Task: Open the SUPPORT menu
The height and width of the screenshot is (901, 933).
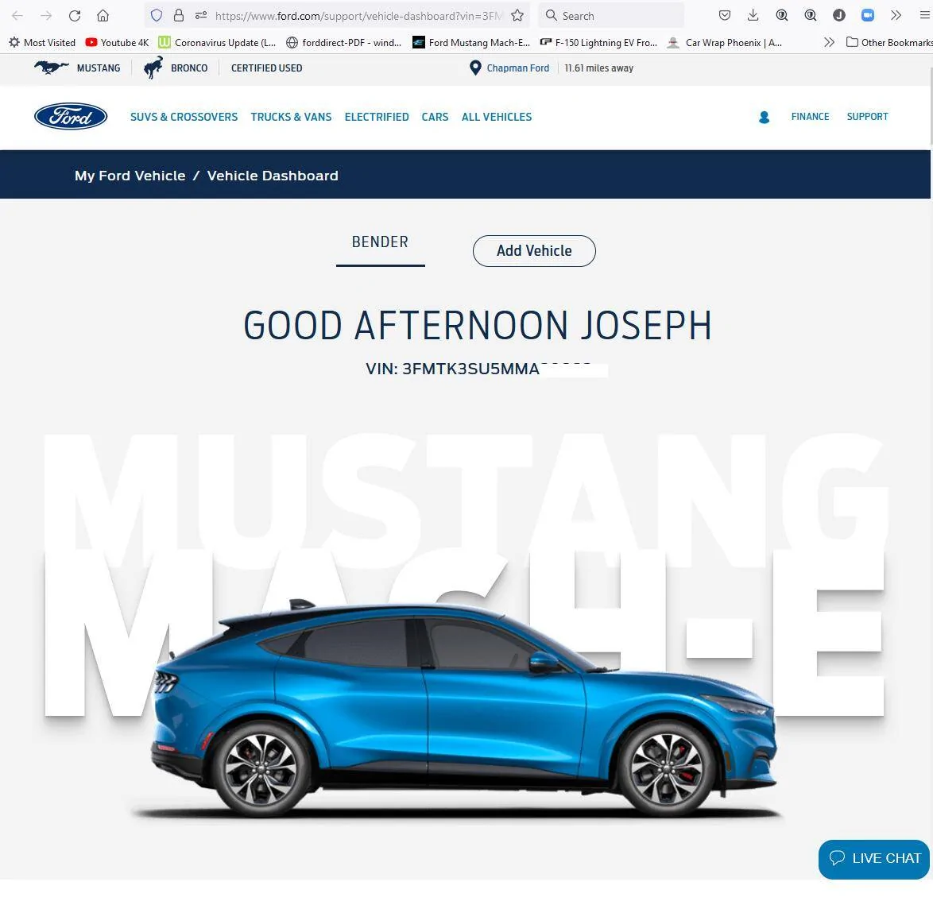Action: click(867, 117)
